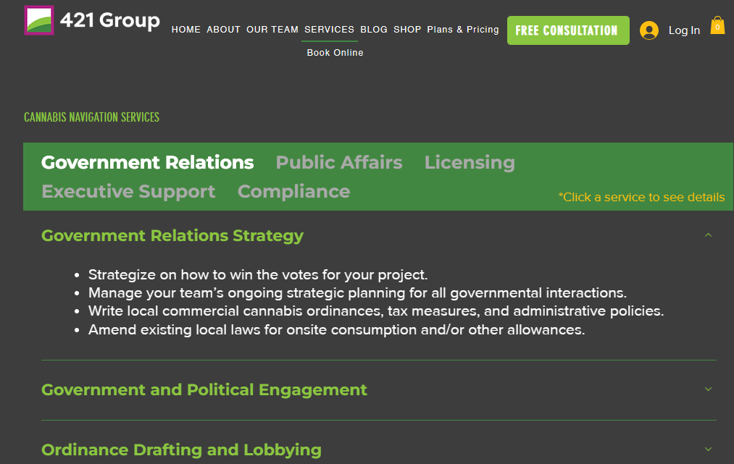Image resolution: width=734 pixels, height=464 pixels.
Task: Navigate to OUR TEAM page
Action: 272,30
